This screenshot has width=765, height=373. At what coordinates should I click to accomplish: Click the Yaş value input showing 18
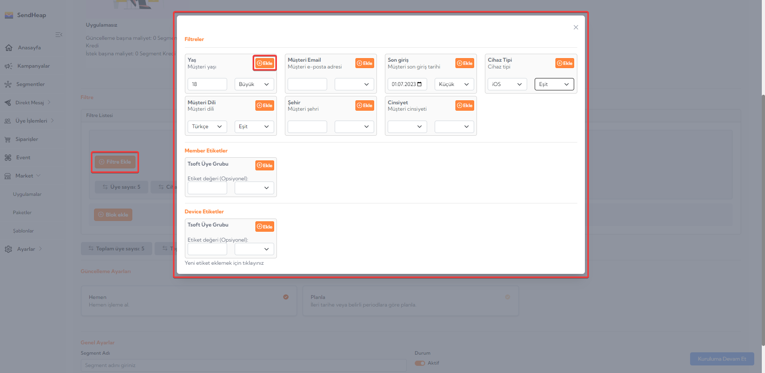pyautogui.click(x=207, y=84)
